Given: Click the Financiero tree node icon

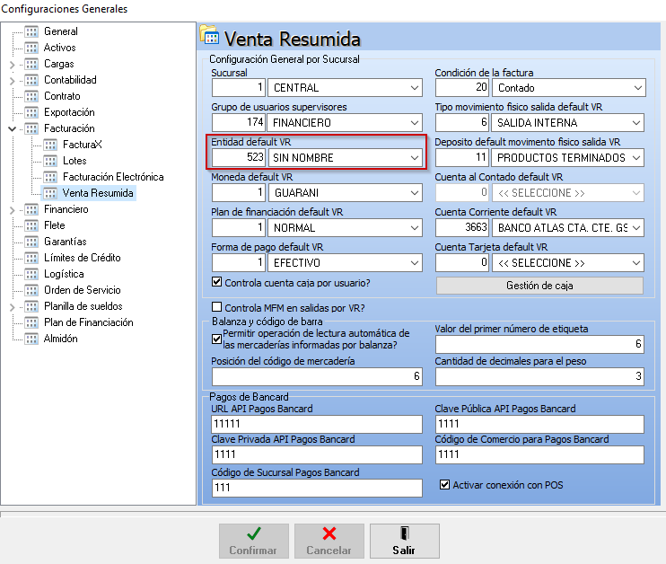Looking at the screenshot, I should [x=31, y=209].
